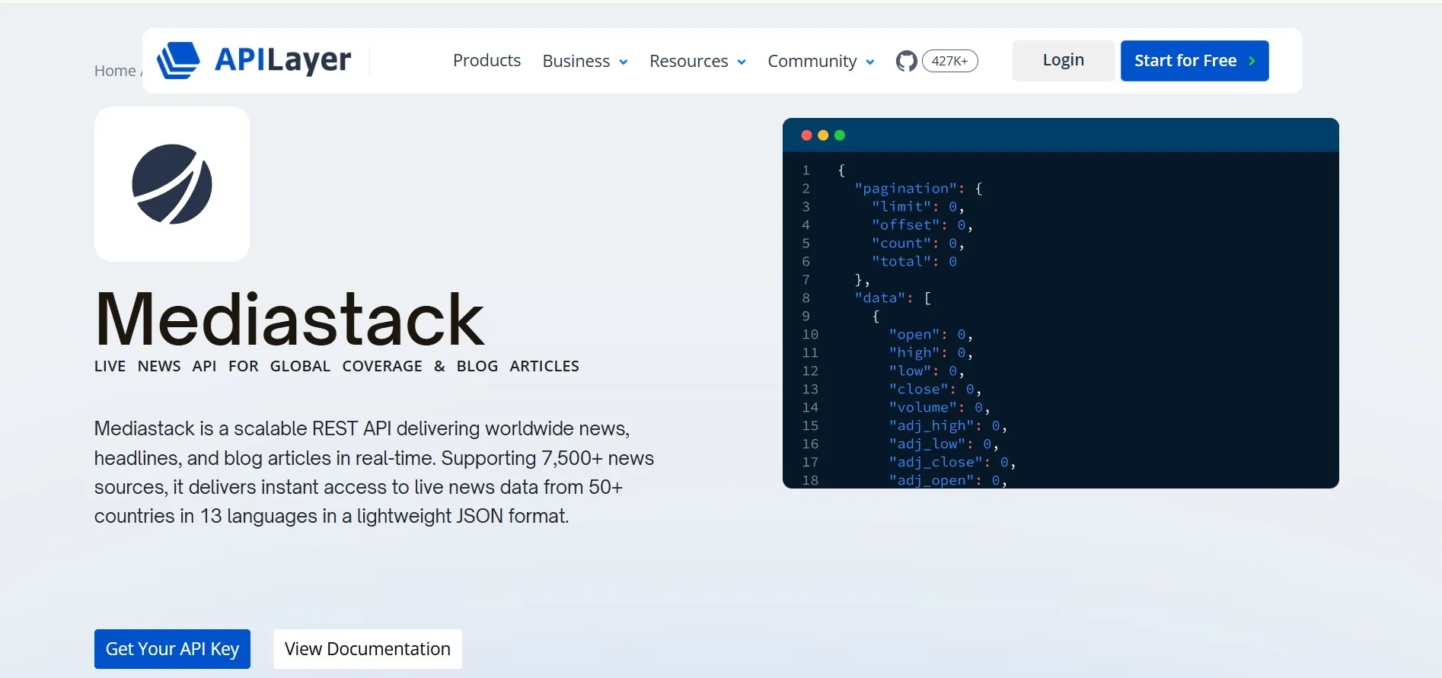1442x678 pixels.
Task: Click the Start for Free button
Action: [x=1194, y=60]
